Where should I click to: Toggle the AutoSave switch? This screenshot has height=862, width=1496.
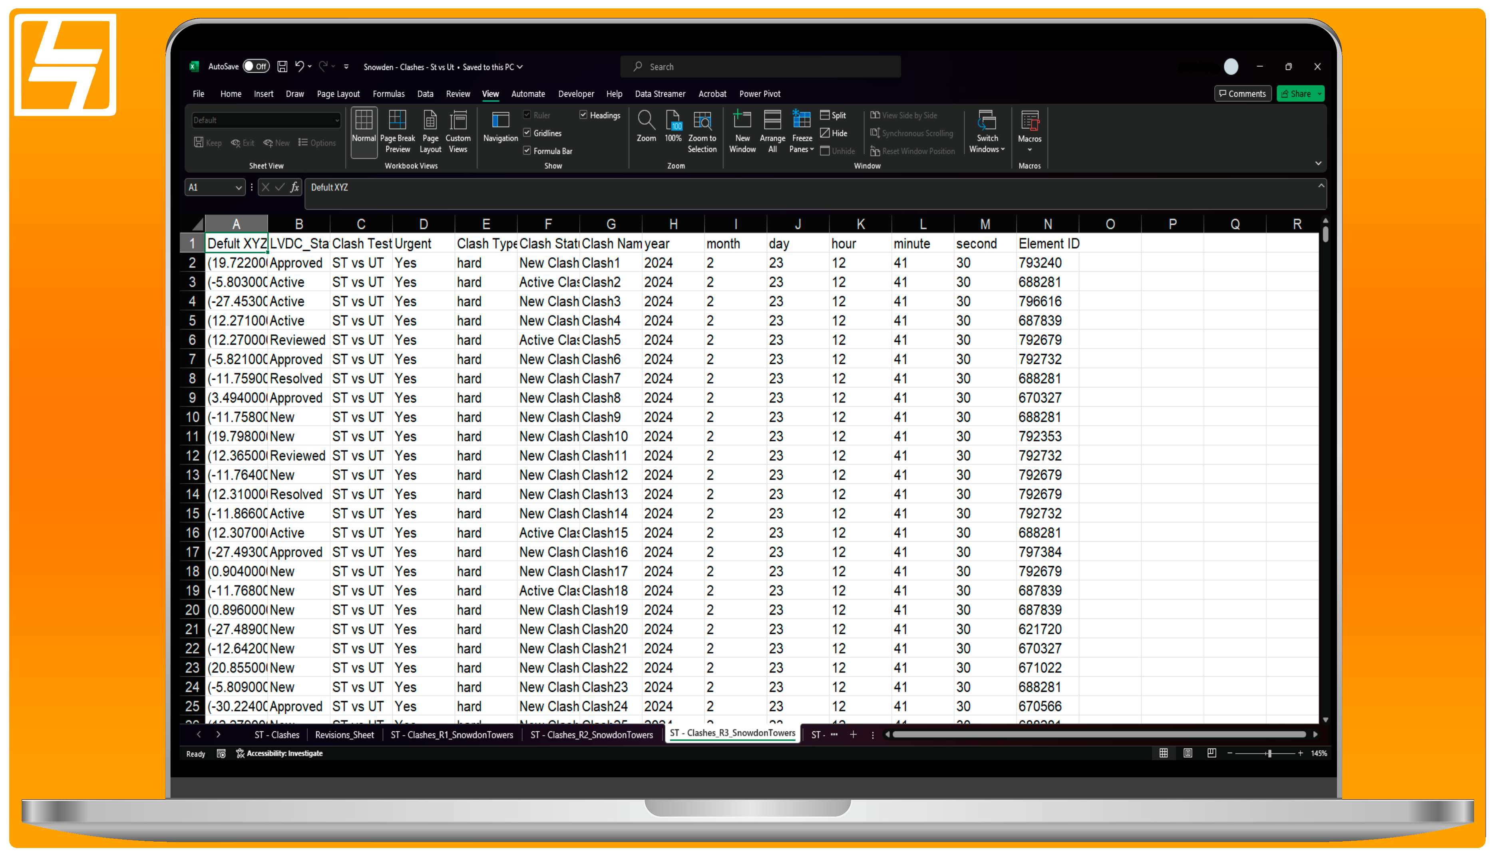tap(256, 67)
